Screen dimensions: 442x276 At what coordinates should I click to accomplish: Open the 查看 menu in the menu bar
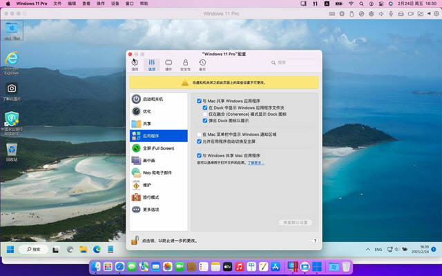[x=86, y=3]
